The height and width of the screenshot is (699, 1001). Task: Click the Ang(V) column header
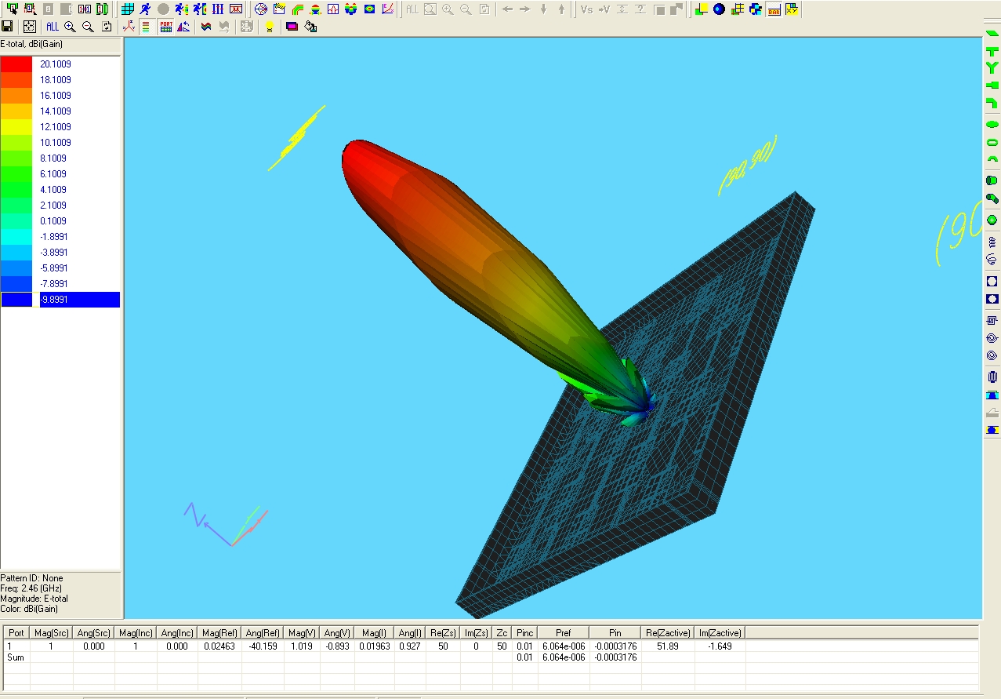tap(336, 632)
